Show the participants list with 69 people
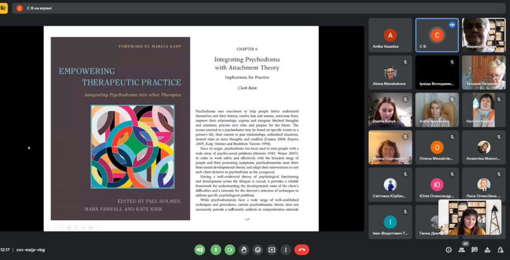 (462, 250)
